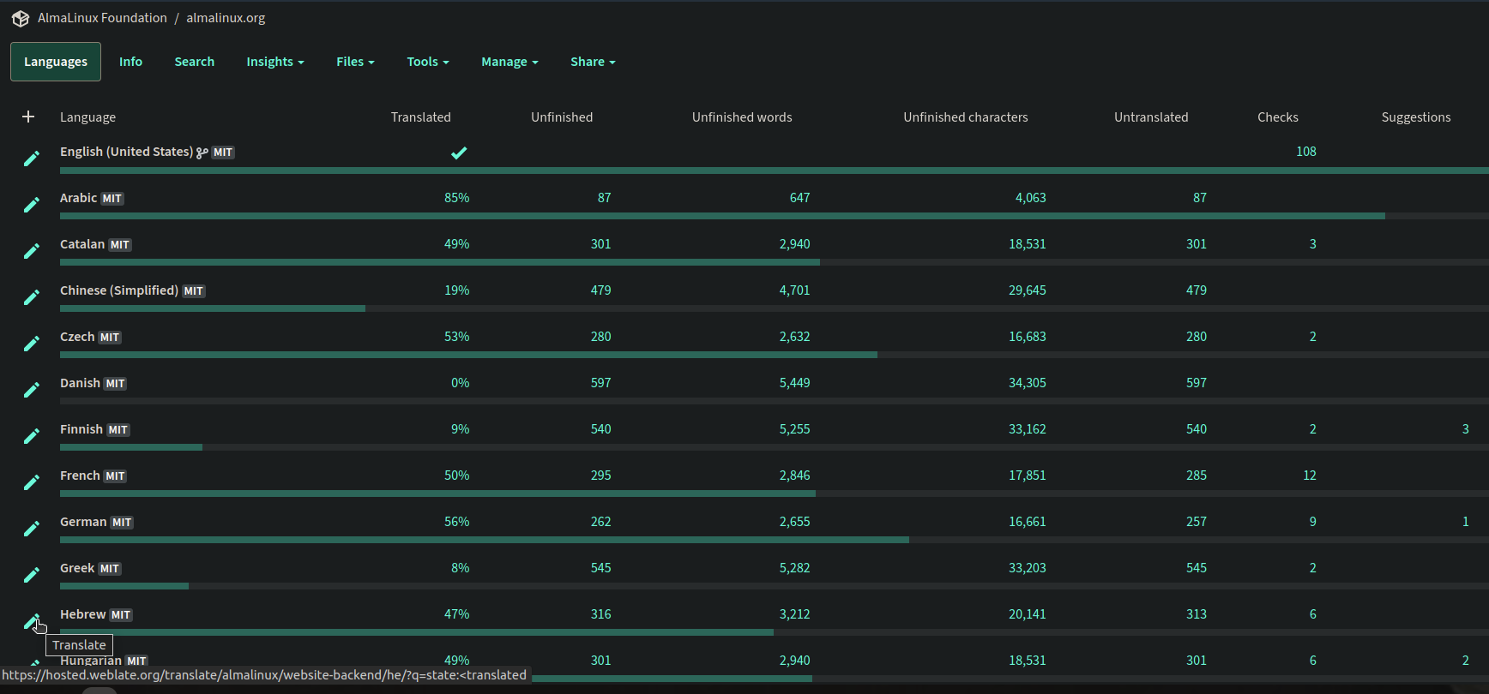This screenshot has width=1489, height=694.
Task: Open the Search tab
Action: tap(194, 62)
